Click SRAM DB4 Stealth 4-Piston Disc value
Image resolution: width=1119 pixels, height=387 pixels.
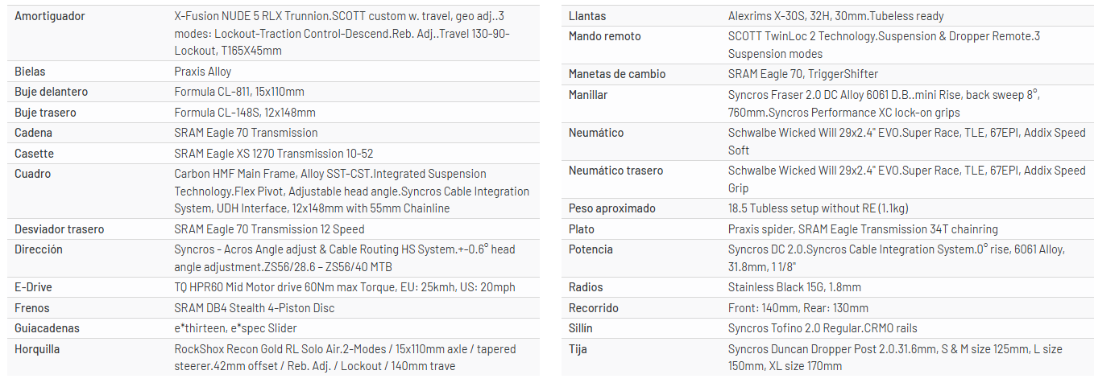pos(254,308)
